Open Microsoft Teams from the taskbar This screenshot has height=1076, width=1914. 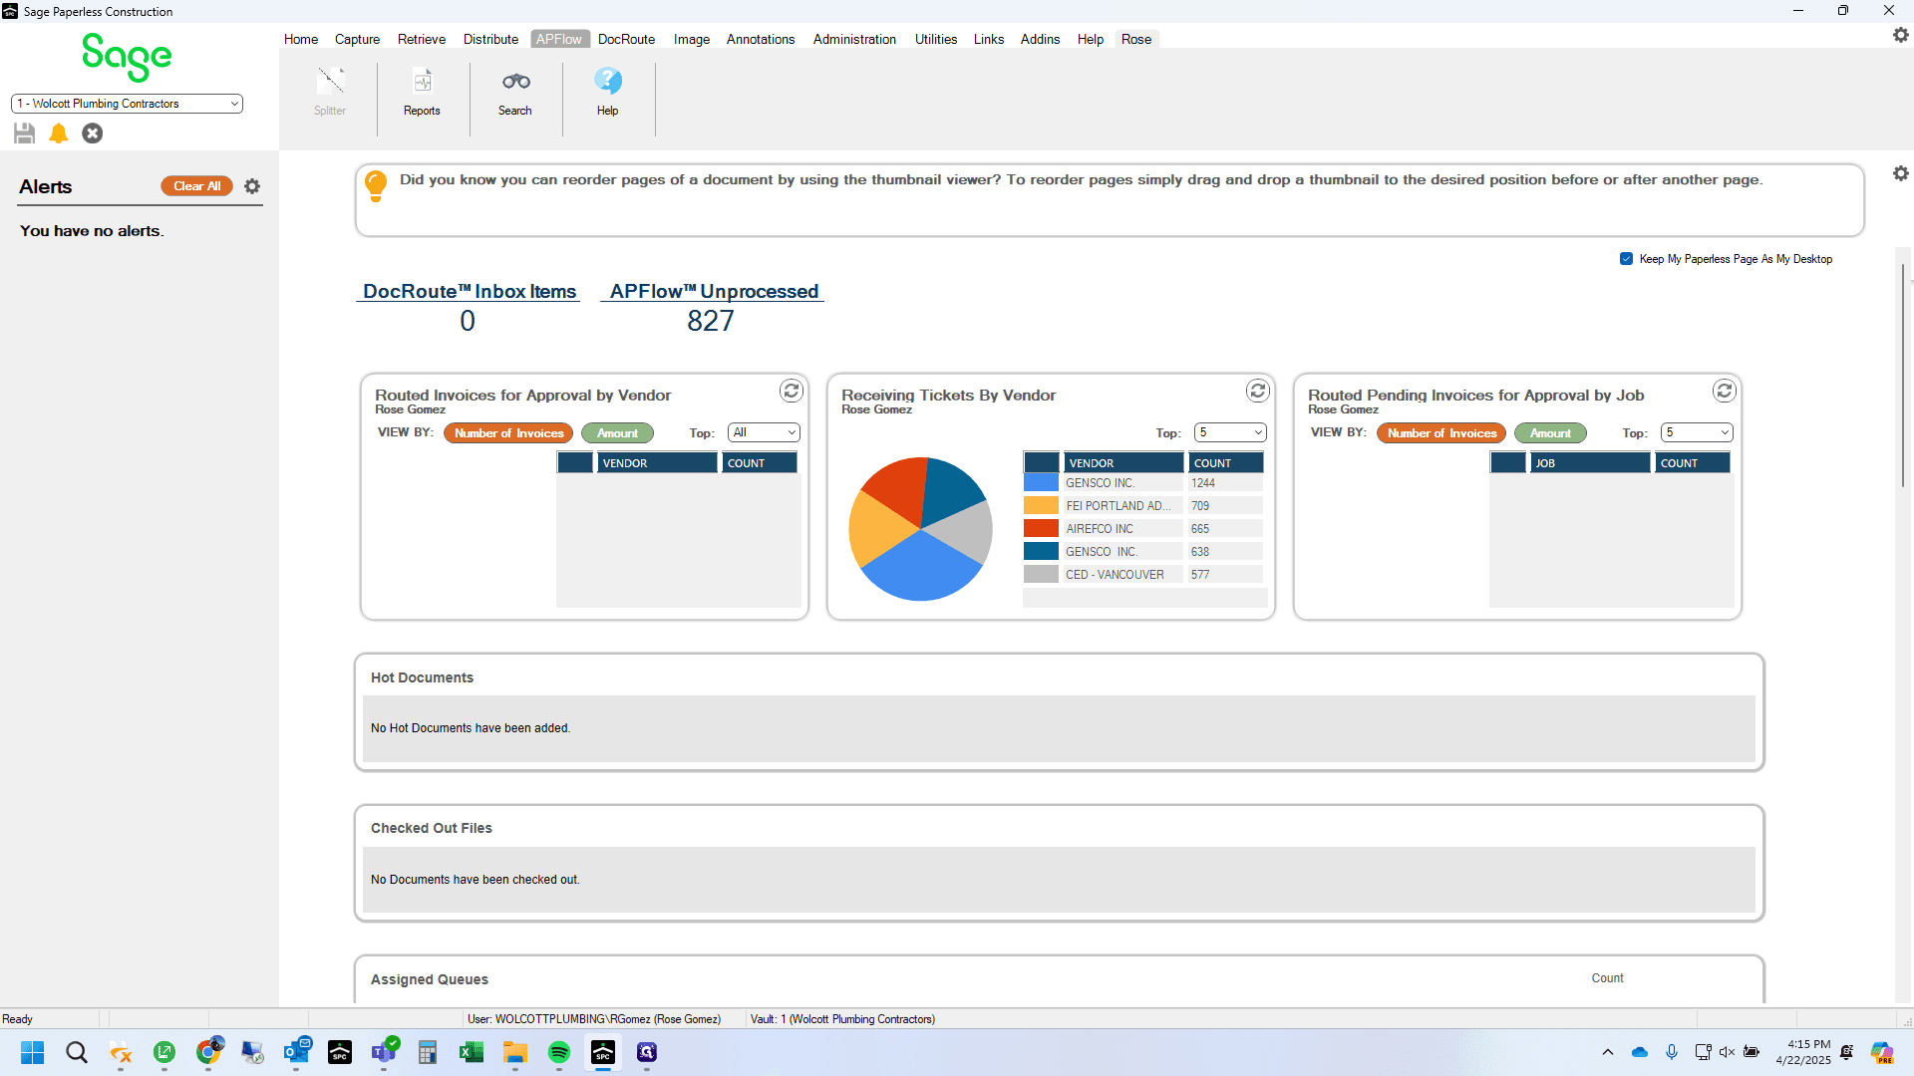(384, 1052)
